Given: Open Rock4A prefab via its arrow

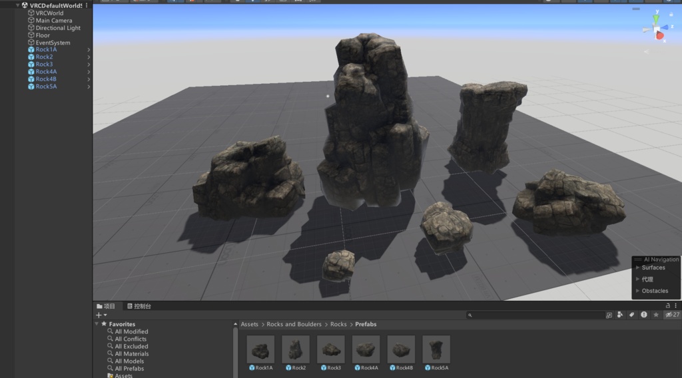Looking at the screenshot, I should tap(89, 72).
